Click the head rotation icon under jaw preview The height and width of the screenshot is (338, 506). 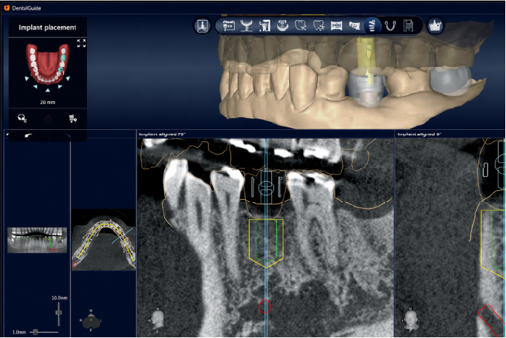(22, 118)
